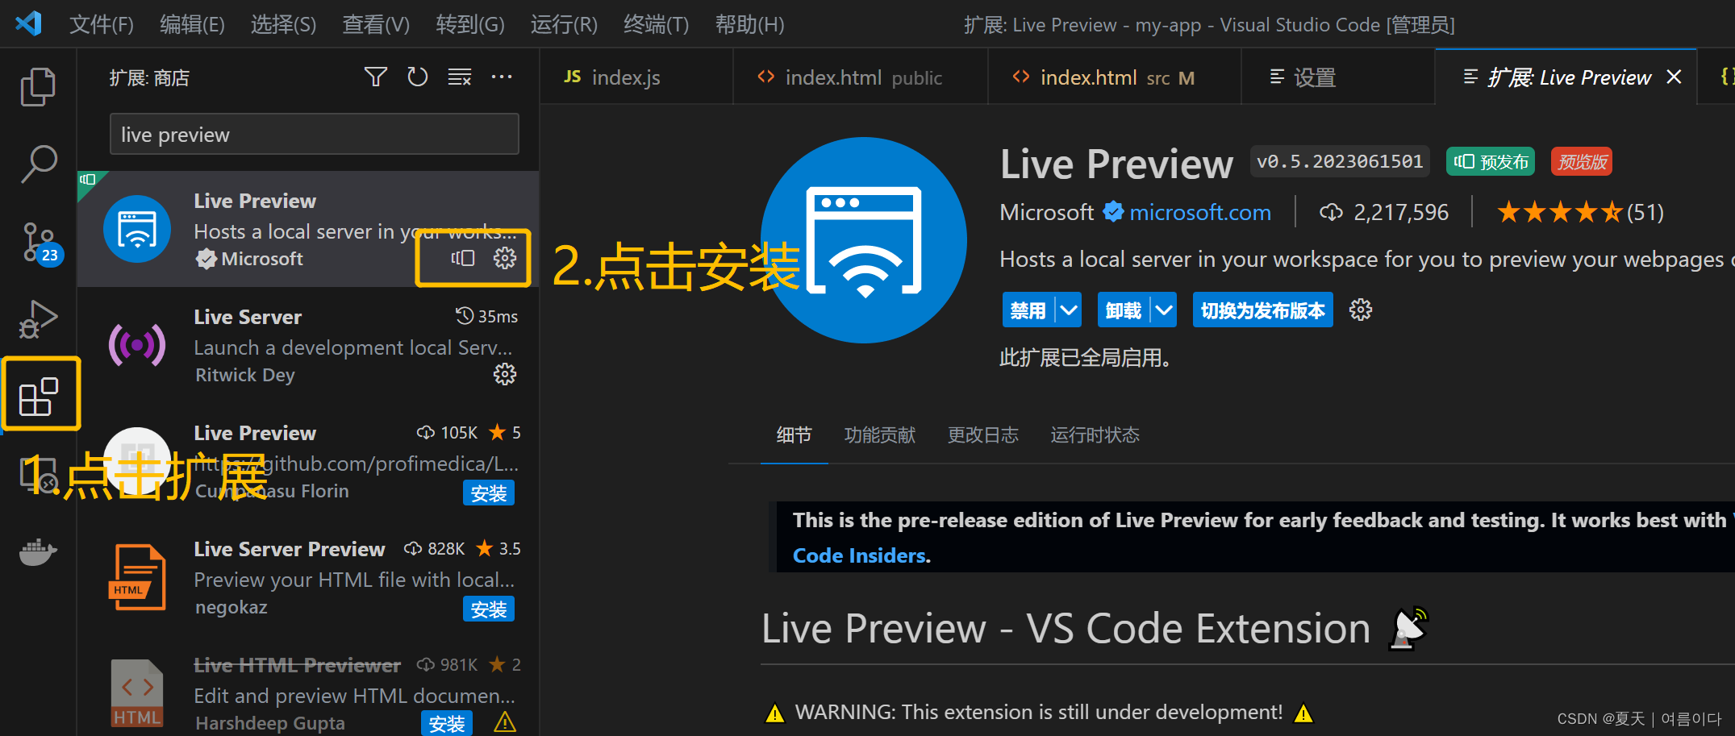Open the microsoft.com publisher link

[1199, 212]
